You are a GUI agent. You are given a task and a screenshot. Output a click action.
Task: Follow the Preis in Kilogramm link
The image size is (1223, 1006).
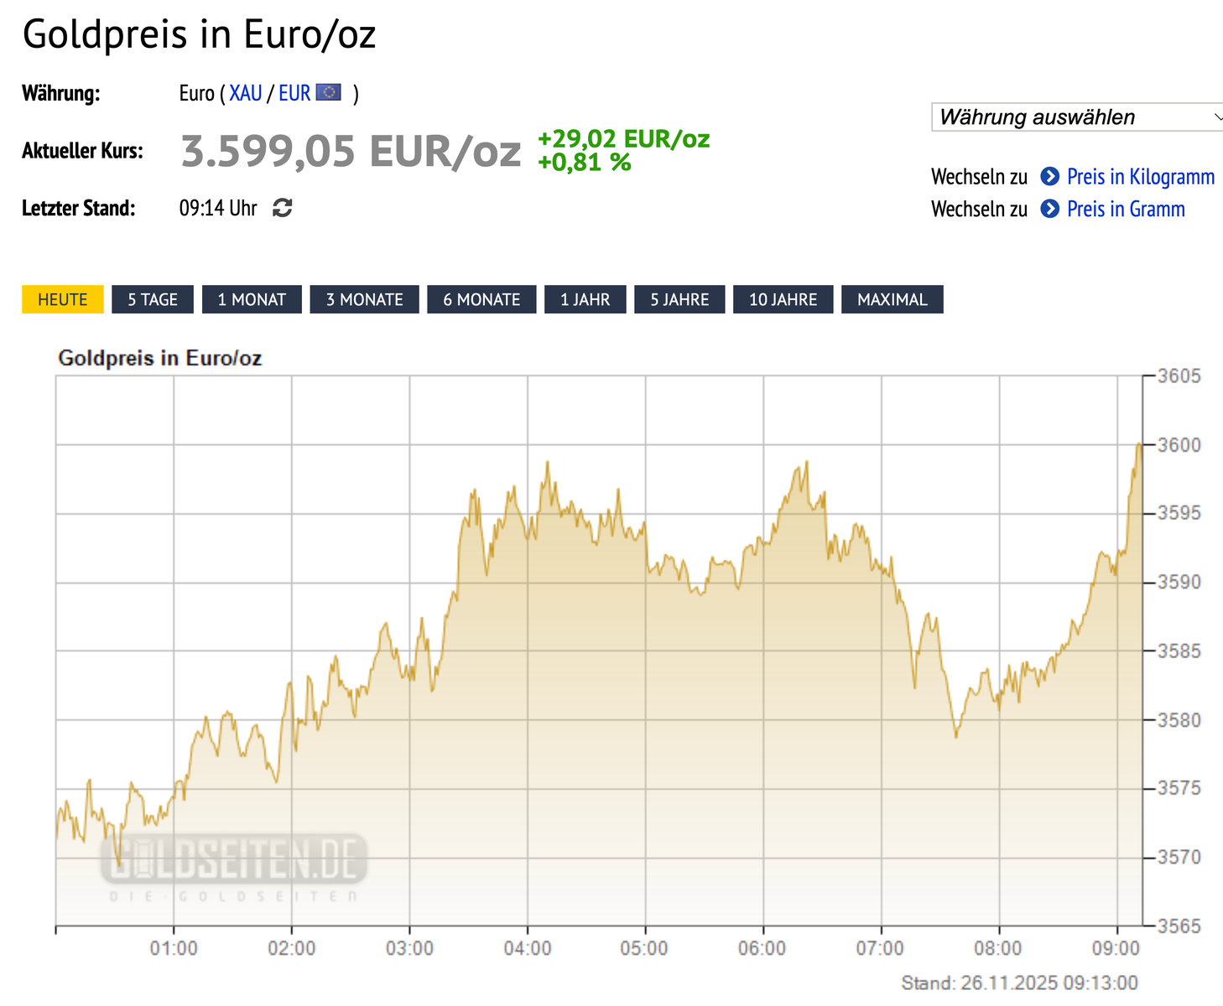tap(1141, 177)
